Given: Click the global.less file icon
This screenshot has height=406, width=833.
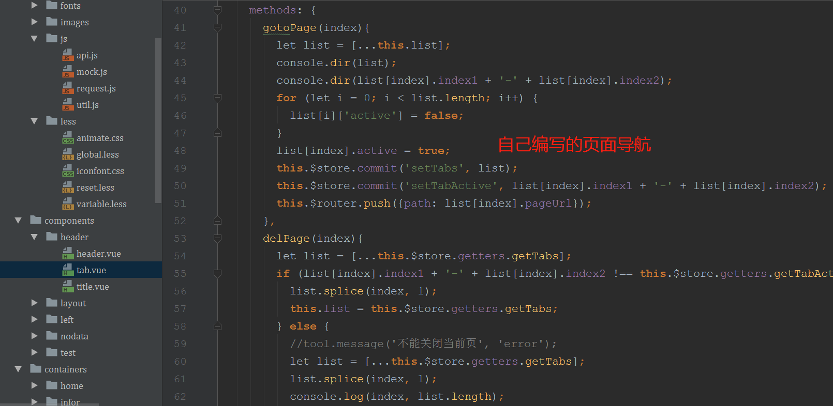Looking at the screenshot, I should (68, 154).
